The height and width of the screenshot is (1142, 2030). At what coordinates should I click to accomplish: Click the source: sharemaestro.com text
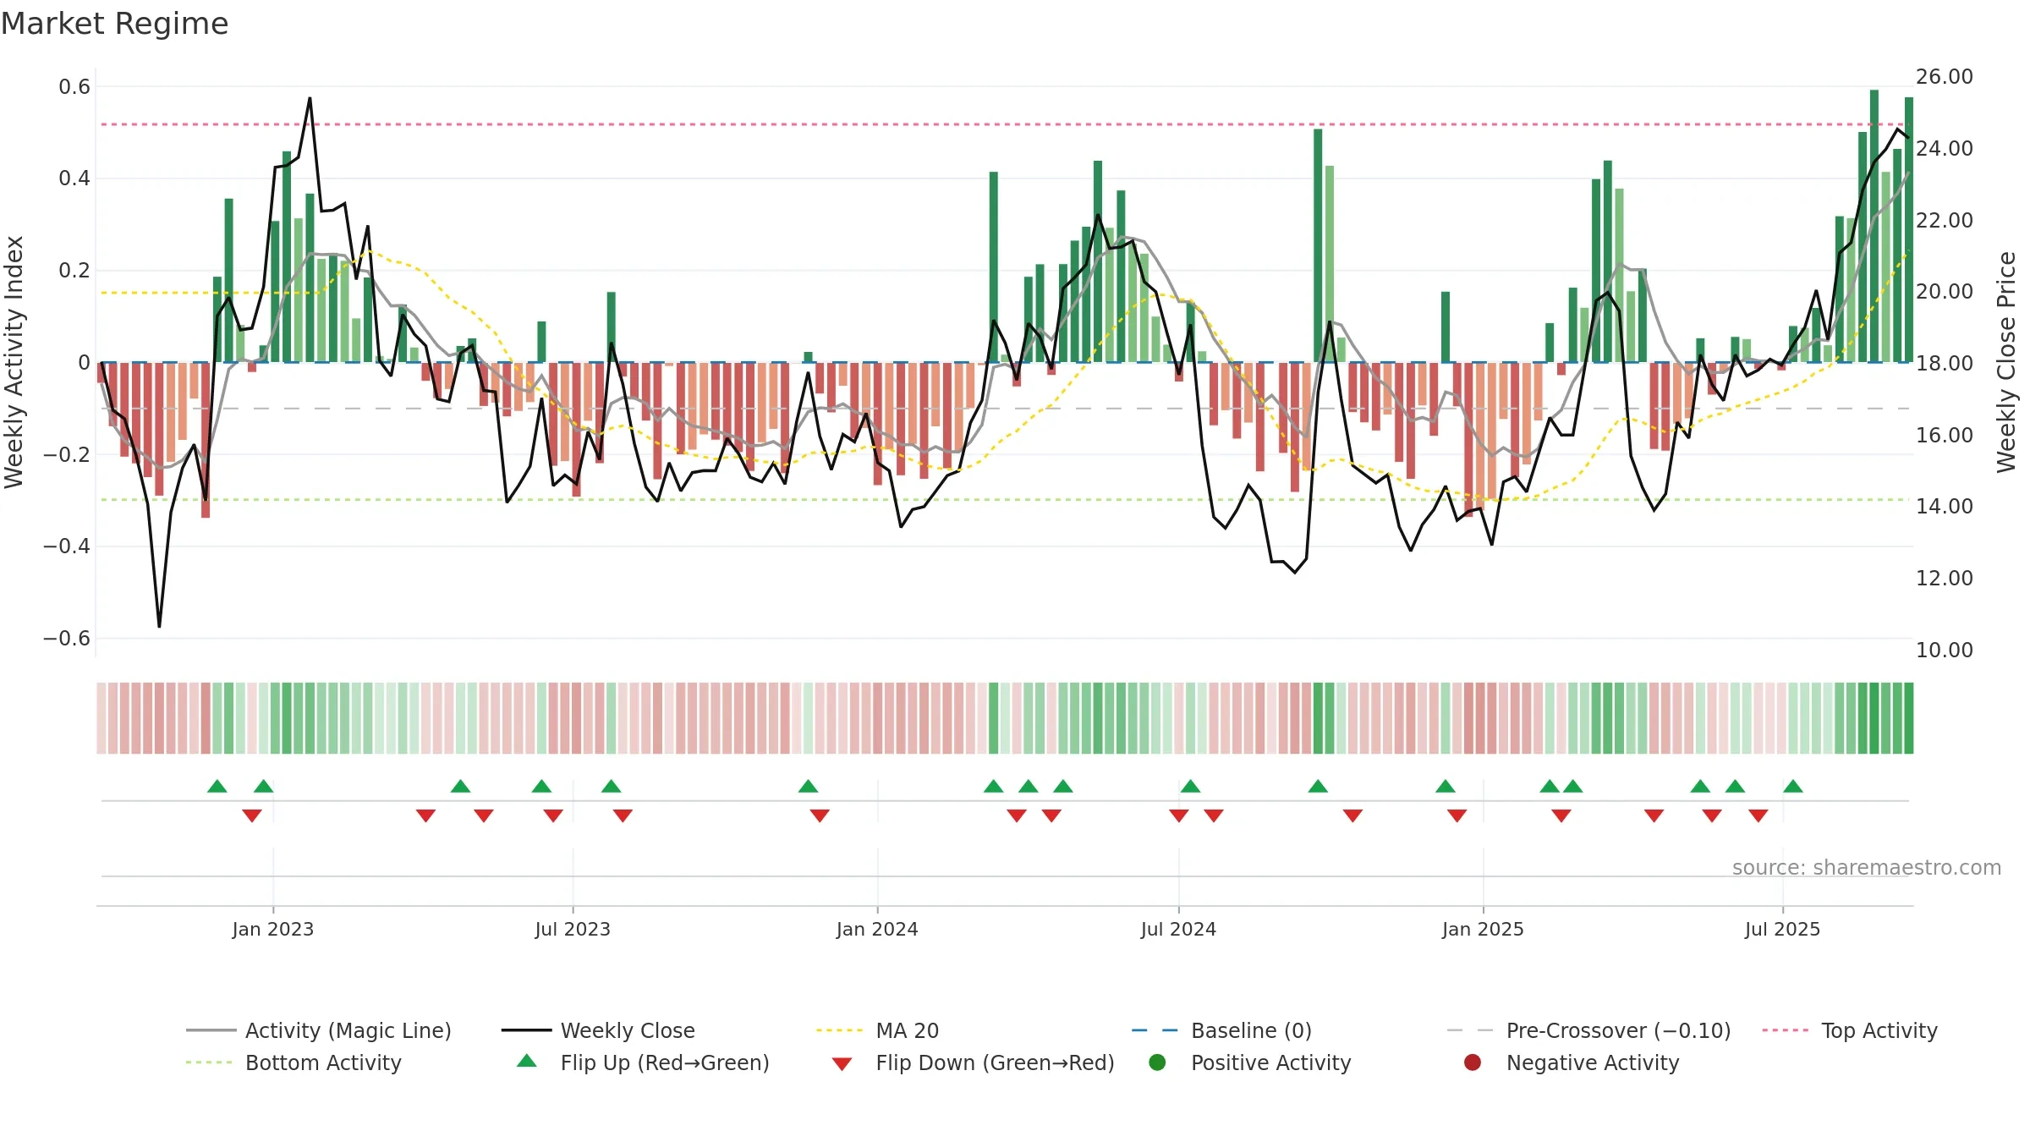pos(1867,868)
